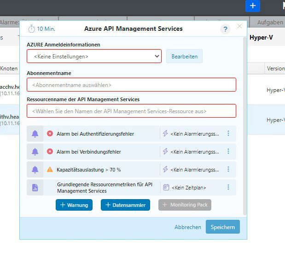Click the blue plus button in top bar
The height and width of the screenshot is (258, 285).
[252, 6]
